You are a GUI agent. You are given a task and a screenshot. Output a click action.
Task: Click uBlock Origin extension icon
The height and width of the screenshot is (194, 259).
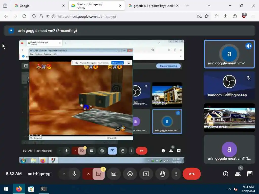tap(244, 16)
